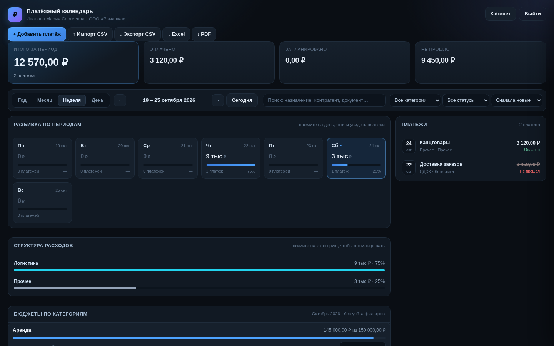Open Все категории dropdown
This screenshot has width=554, height=346.
click(415, 100)
